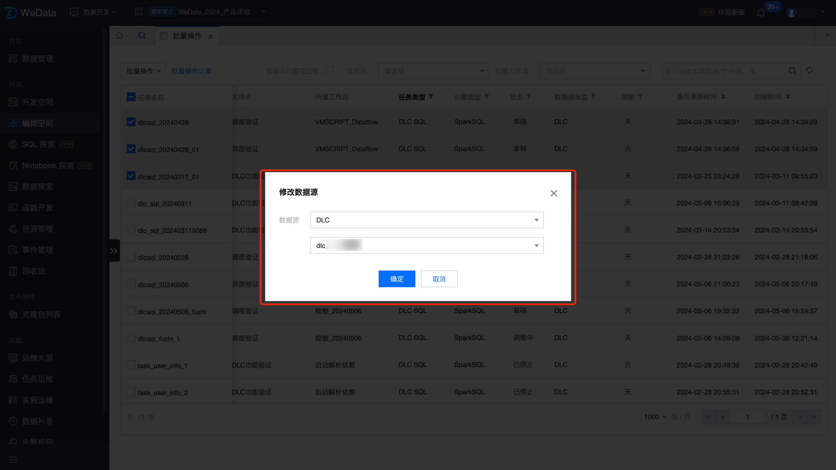Click filter icon on 任务类型 column
This screenshot has height=470, width=836.
pos(431,97)
